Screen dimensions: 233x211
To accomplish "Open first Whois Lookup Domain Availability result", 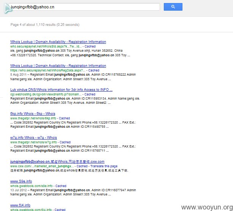I will (58, 42).
